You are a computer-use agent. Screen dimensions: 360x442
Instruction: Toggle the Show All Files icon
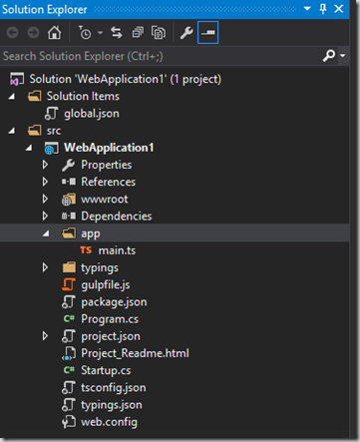(159, 33)
